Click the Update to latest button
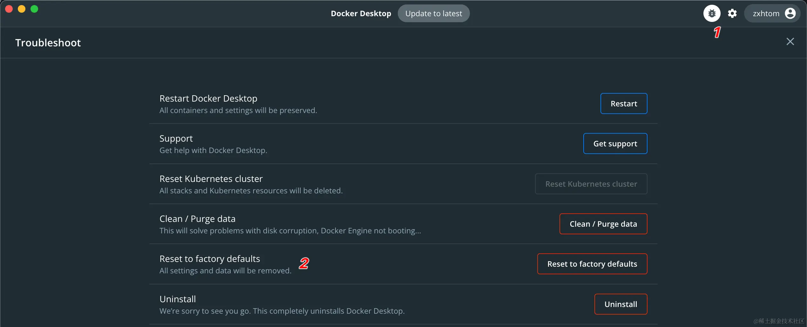 (x=434, y=13)
